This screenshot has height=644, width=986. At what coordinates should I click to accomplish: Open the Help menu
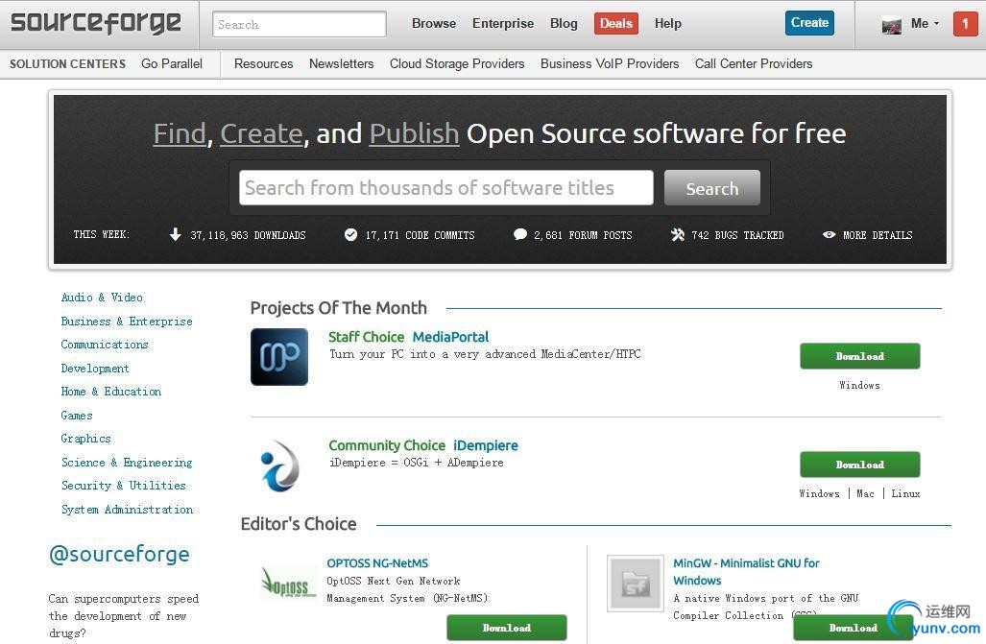point(668,23)
